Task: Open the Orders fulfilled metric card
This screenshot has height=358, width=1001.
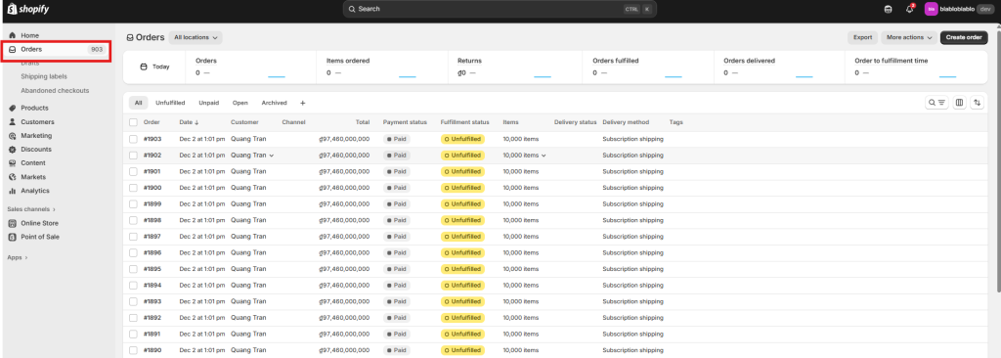Action: tap(647, 67)
